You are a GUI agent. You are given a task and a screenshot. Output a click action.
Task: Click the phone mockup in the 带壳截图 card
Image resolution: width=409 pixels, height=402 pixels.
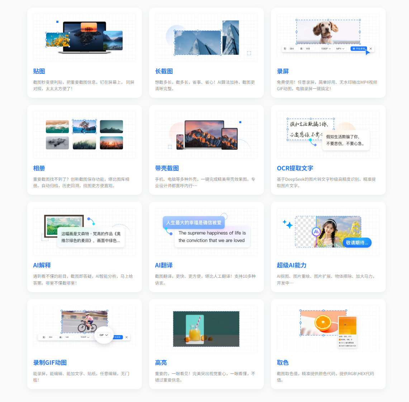180,142
